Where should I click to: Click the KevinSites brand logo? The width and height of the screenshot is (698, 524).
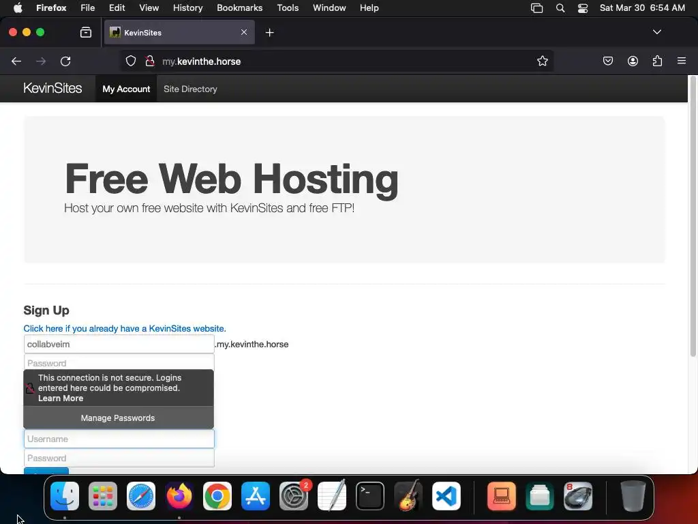point(52,88)
